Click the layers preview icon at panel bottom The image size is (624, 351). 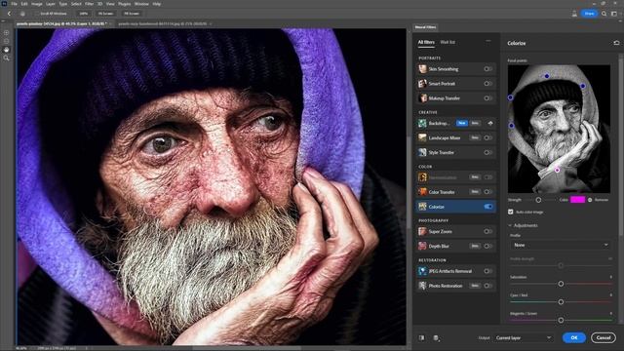(x=436, y=338)
